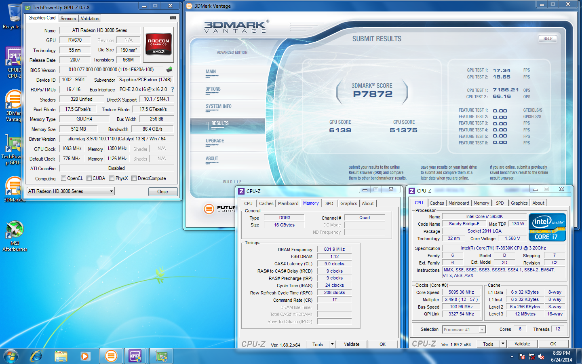
Task: Enable the DirectCompute checkbox in GPU-Z
Action: 134,178
